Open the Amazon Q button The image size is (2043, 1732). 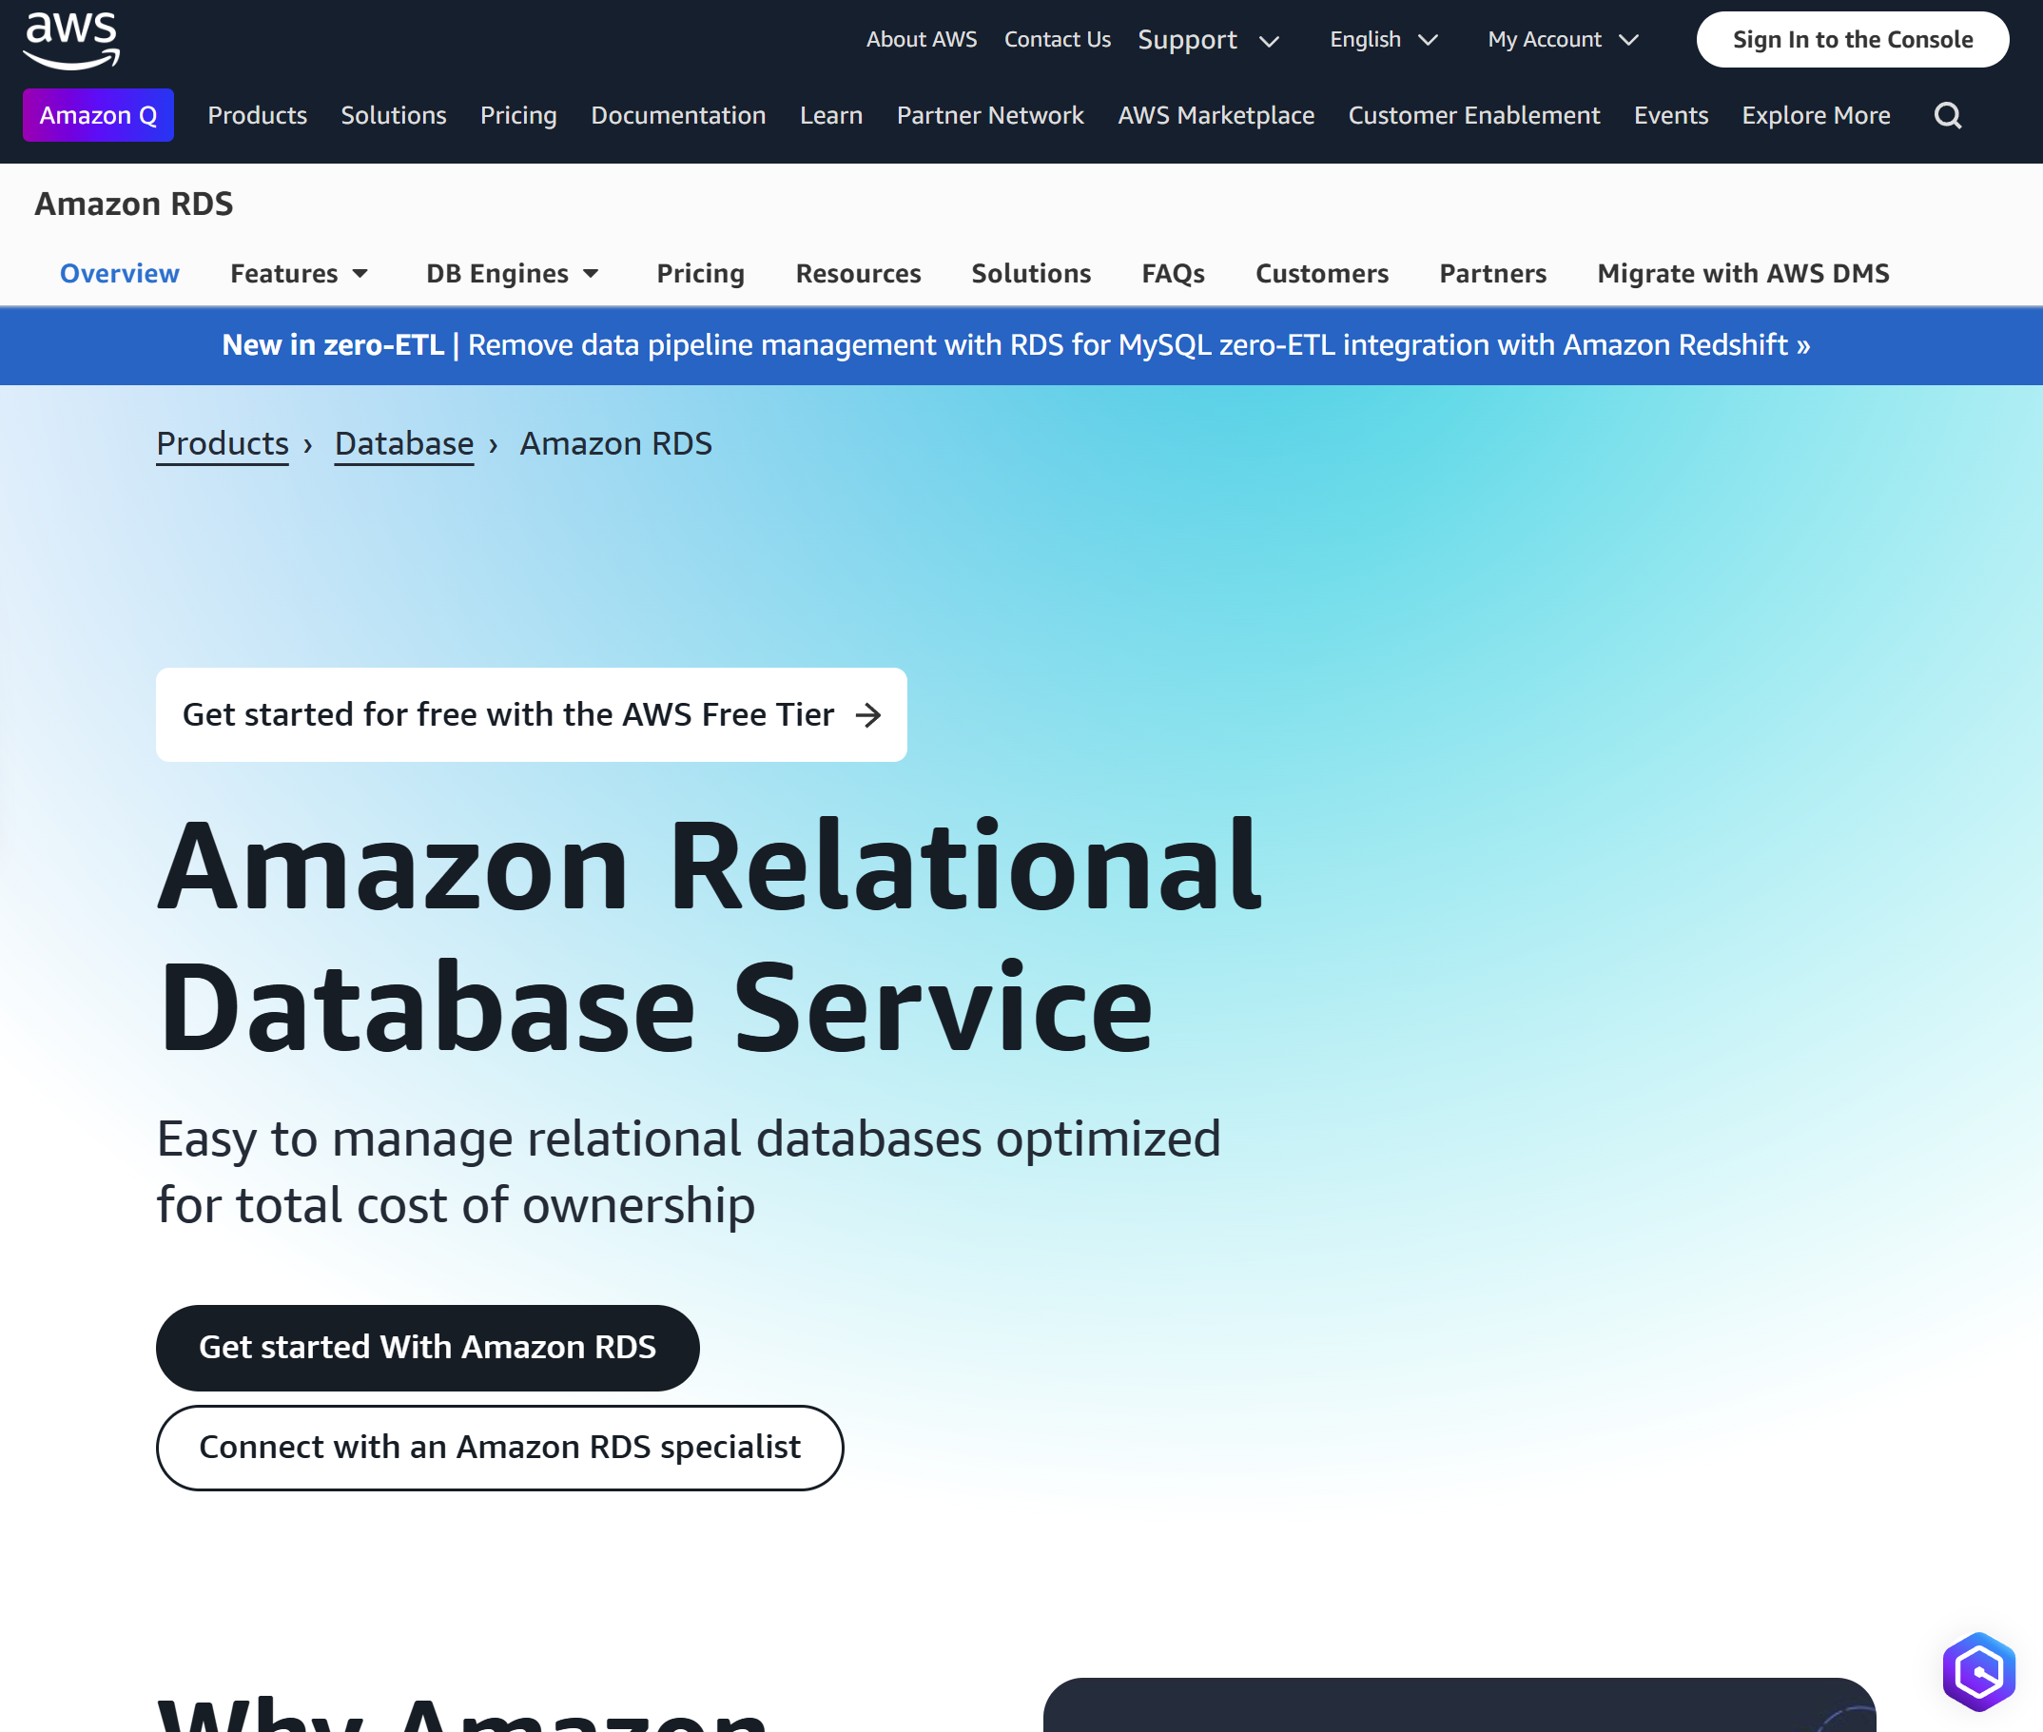(x=98, y=116)
